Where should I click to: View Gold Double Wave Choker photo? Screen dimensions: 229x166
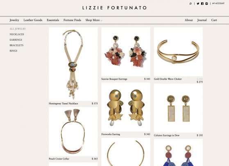[178, 52]
